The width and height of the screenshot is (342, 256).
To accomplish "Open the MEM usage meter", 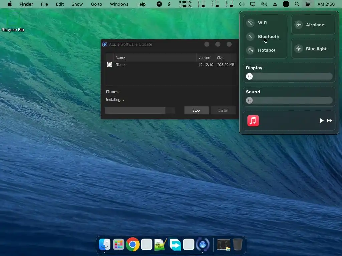I will [215, 4].
